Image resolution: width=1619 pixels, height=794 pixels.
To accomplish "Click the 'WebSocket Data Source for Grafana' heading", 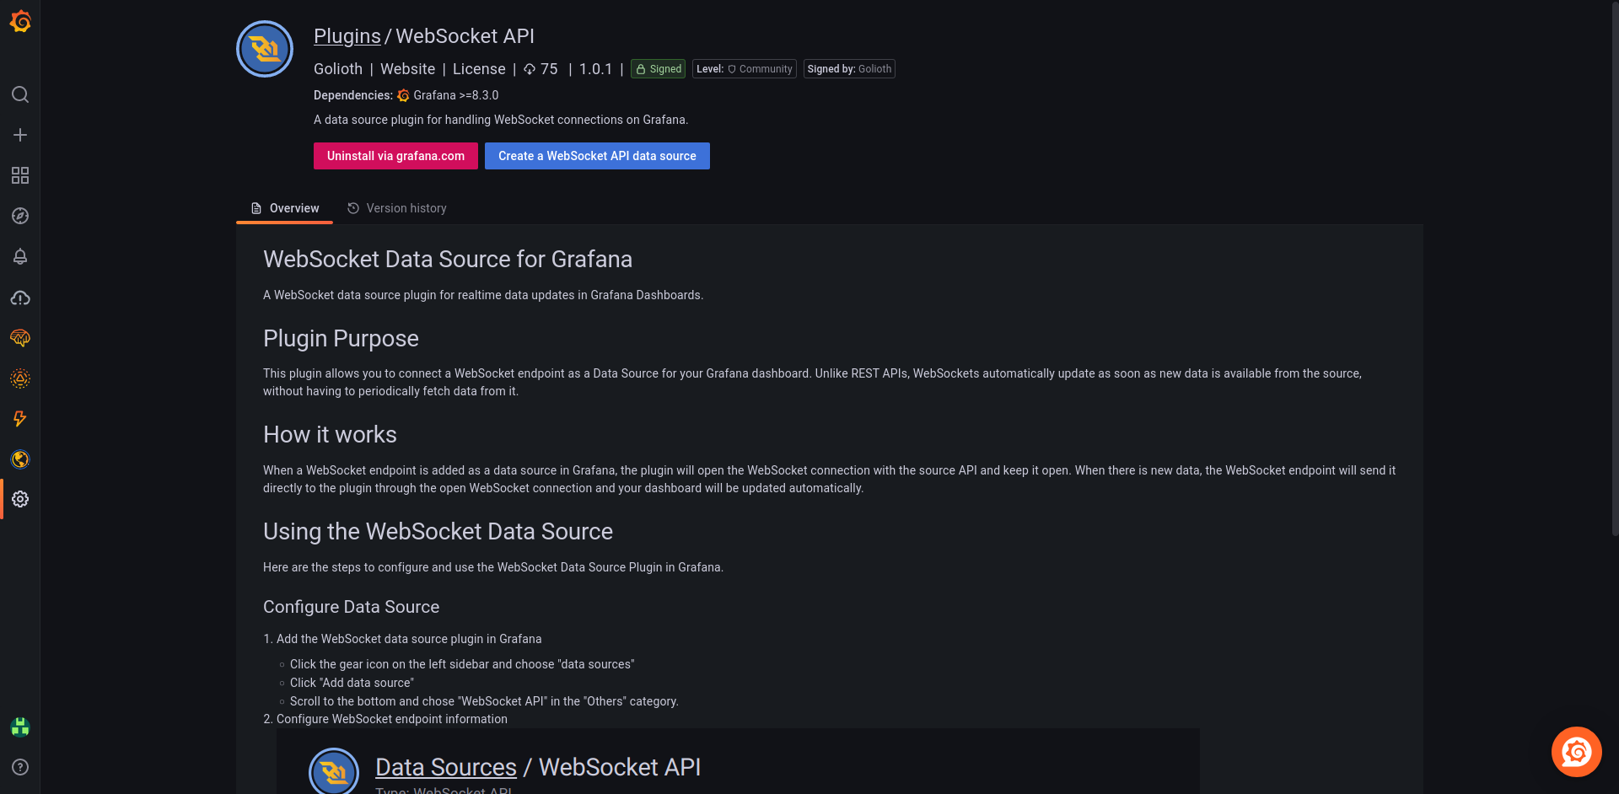I will [448, 259].
